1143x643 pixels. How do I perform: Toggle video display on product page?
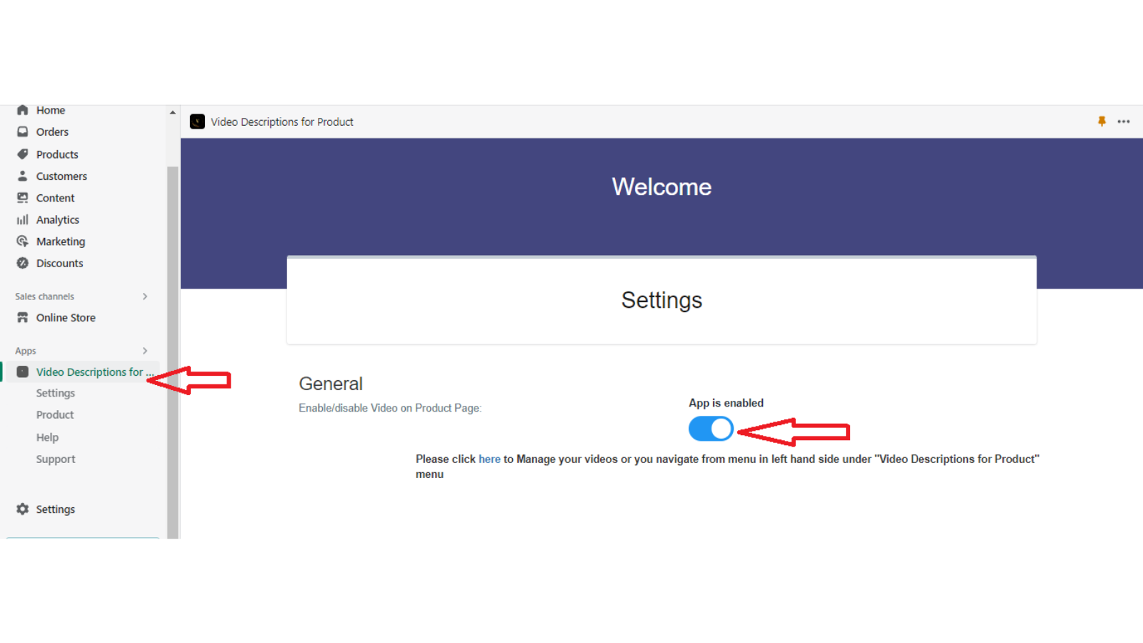(710, 429)
